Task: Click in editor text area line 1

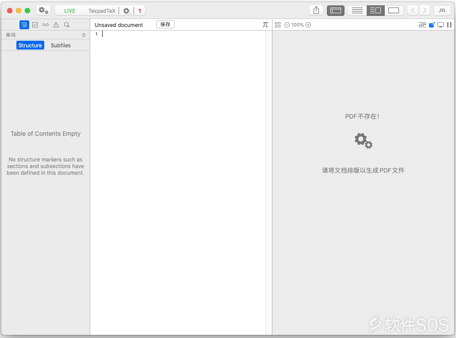Action: [x=183, y=34]
